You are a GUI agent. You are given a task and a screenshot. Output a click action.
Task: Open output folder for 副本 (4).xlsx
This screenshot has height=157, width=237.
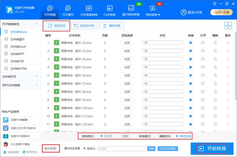click(x=203, y=59)
